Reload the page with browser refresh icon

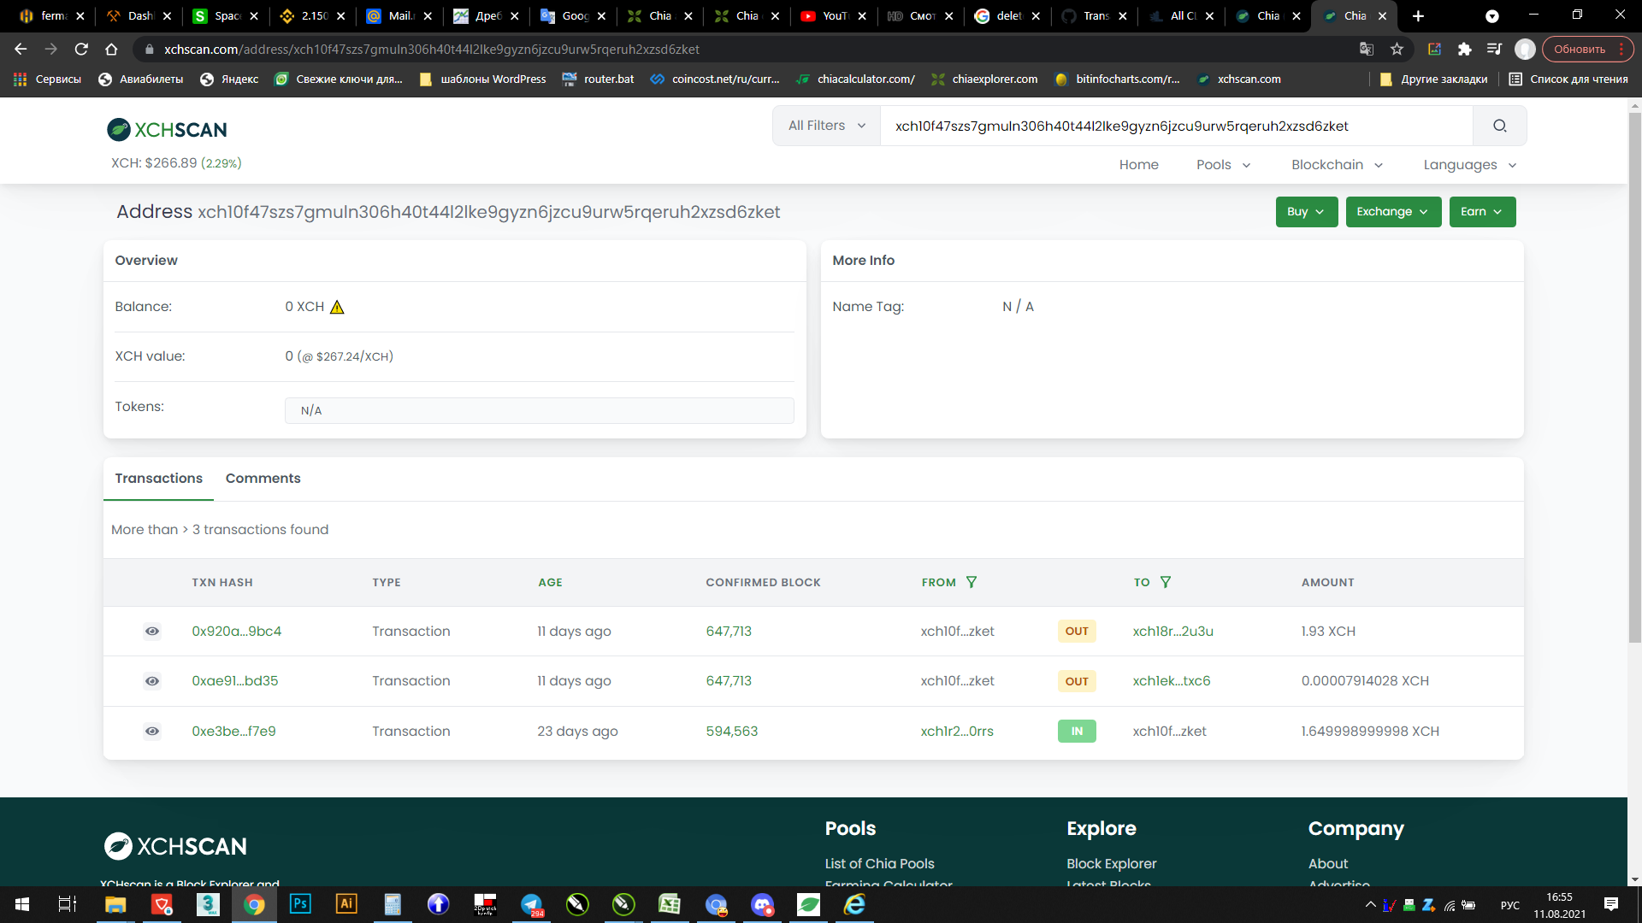[81, 50]
